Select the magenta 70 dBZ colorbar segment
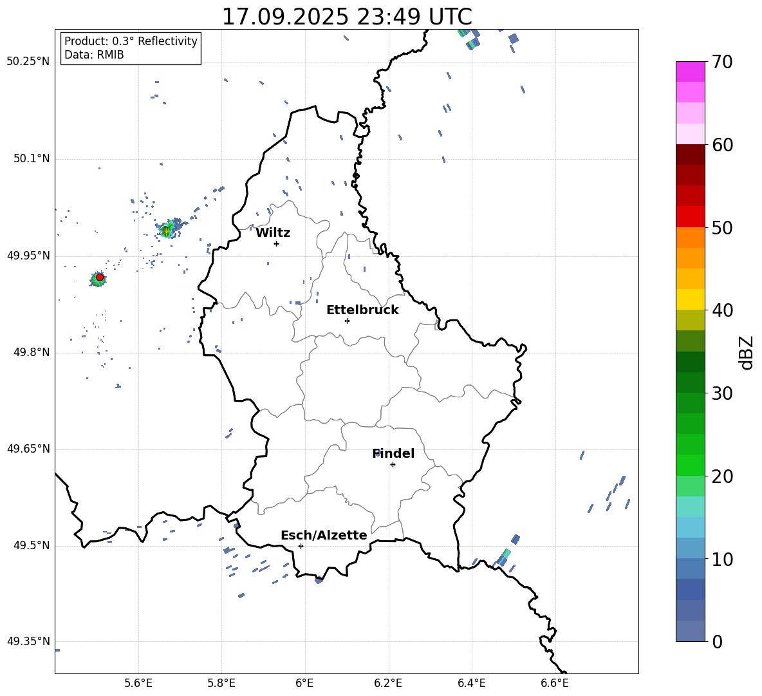 (691, 71)
